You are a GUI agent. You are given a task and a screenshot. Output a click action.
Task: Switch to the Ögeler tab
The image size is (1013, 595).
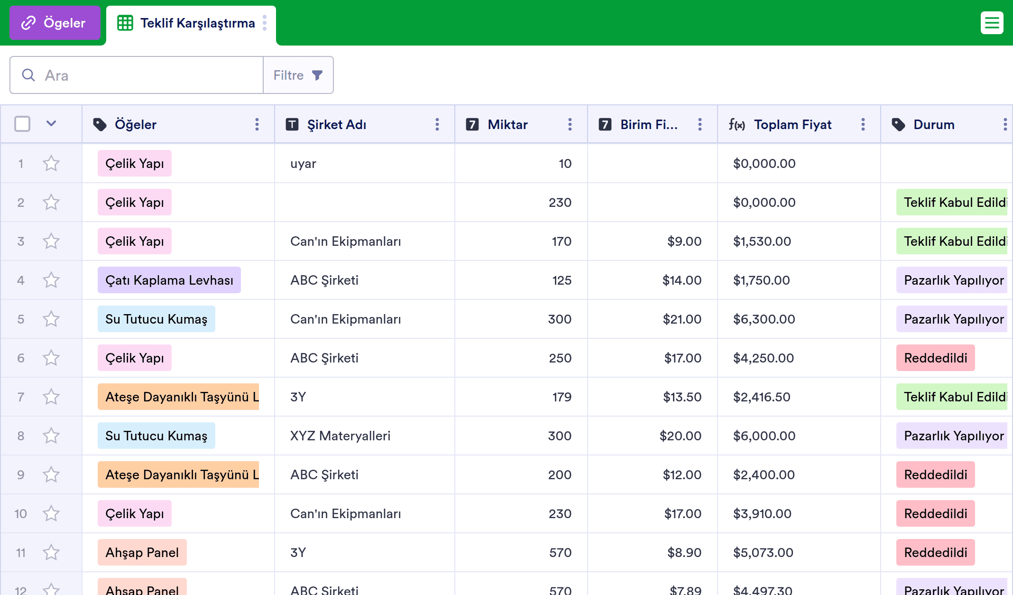(x=55, y=23)
